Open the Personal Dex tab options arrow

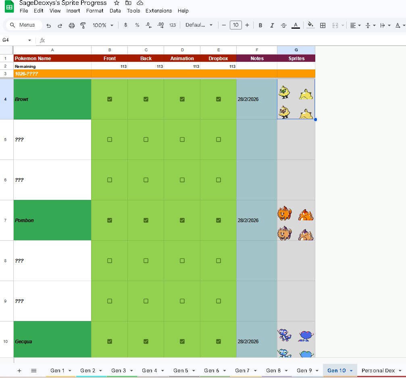click(x=400, y=371)
